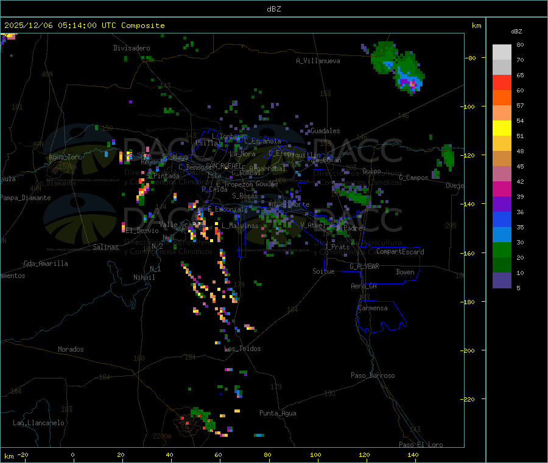Screen dimensions: 548x463
Task: Click the '45' value in the dBZ legend
Action: (520, 167)
